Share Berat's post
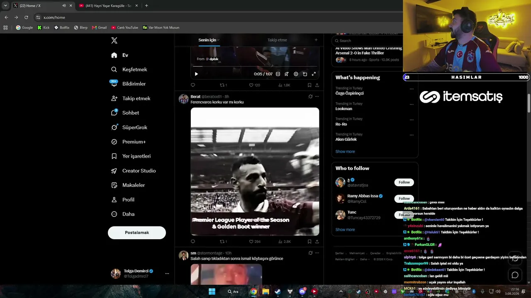 tap(317, 242)
